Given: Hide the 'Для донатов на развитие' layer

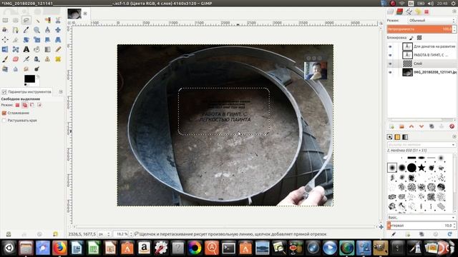Looking at the screenshot, I should pos(390,46).
